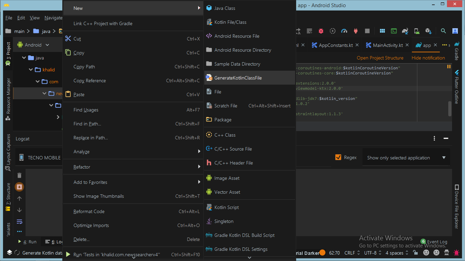Open Device File Explorer side button

(x=456, y=206)
